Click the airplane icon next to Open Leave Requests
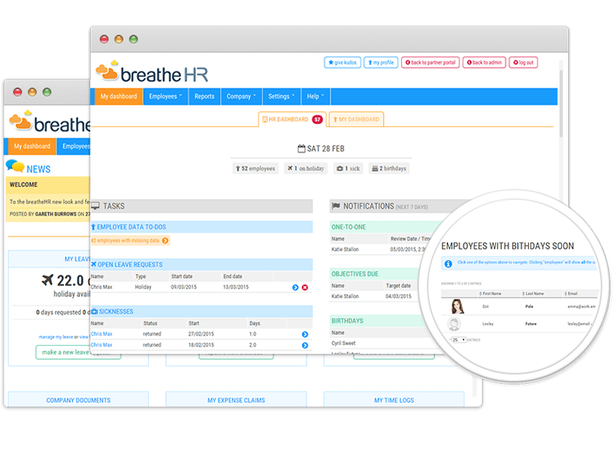The image size is (614, 449). coord(93,264)
